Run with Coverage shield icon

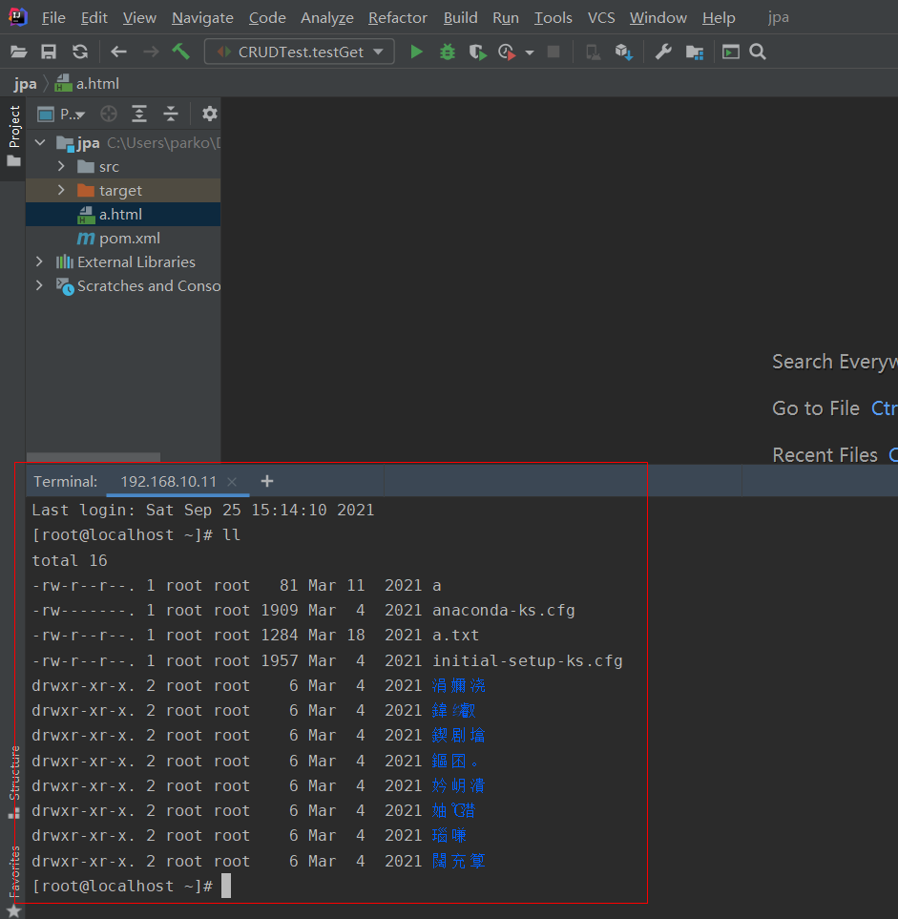click(x=478, y=52)
